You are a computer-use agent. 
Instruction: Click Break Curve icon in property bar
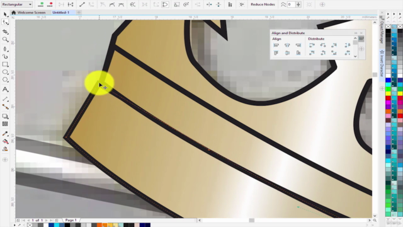click(71, 4)
